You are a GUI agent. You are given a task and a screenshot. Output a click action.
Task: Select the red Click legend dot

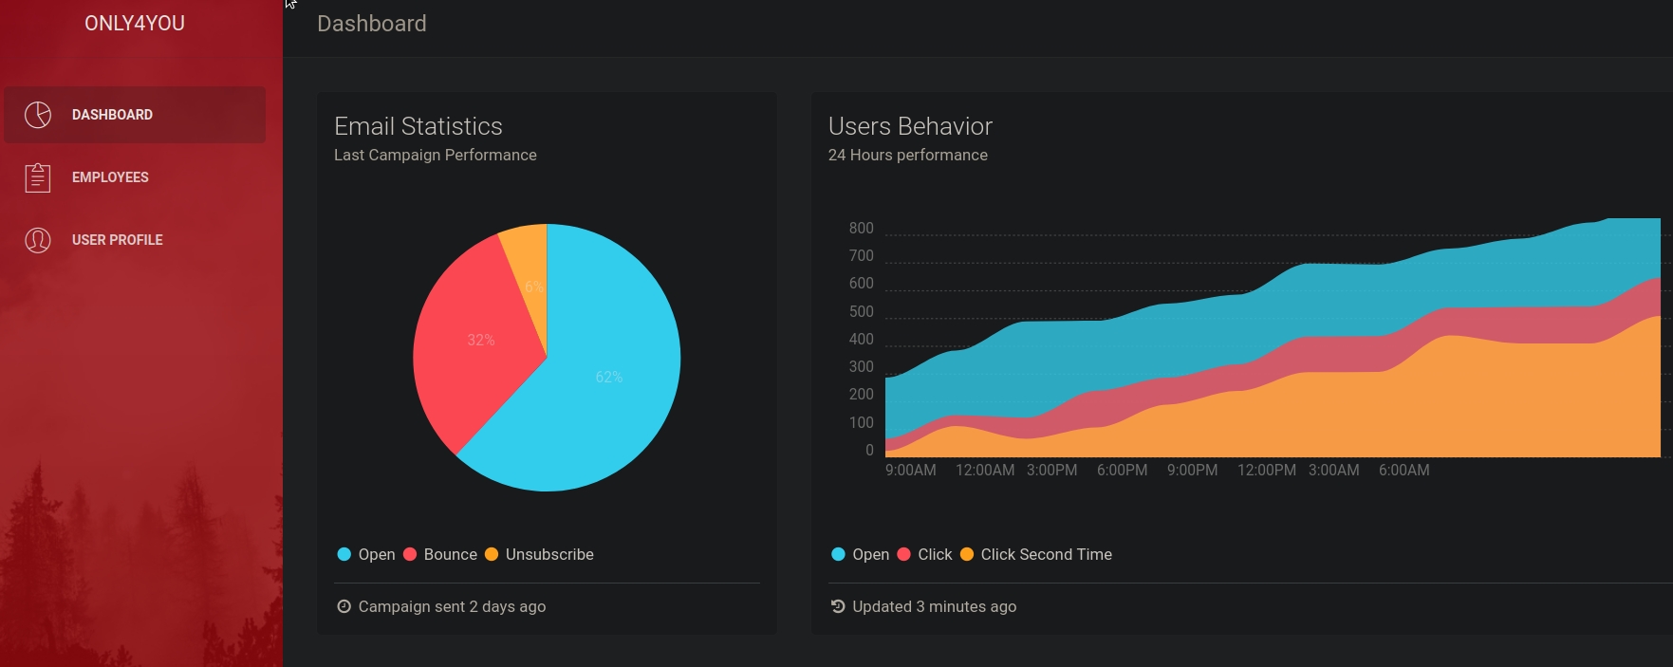click(903, 554)
